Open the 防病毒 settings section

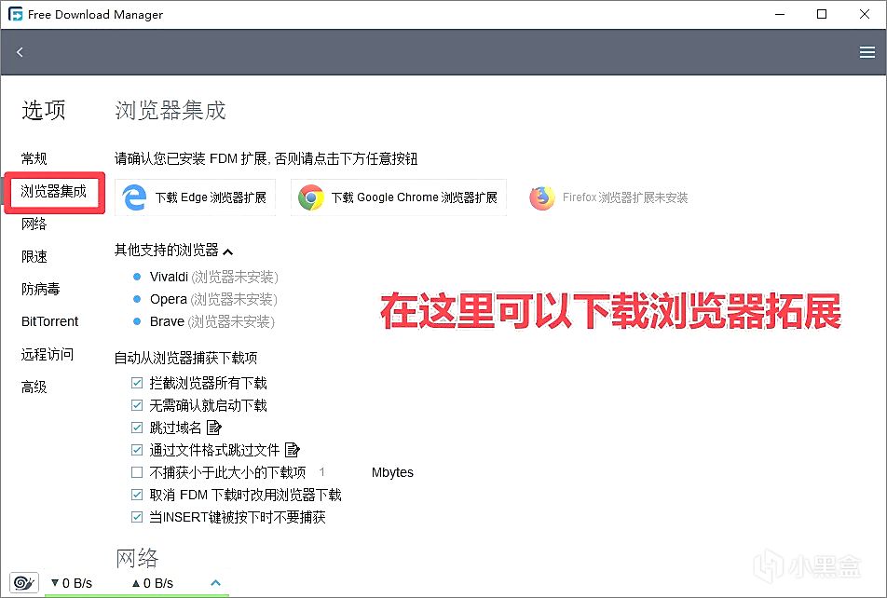coord(41,289)
